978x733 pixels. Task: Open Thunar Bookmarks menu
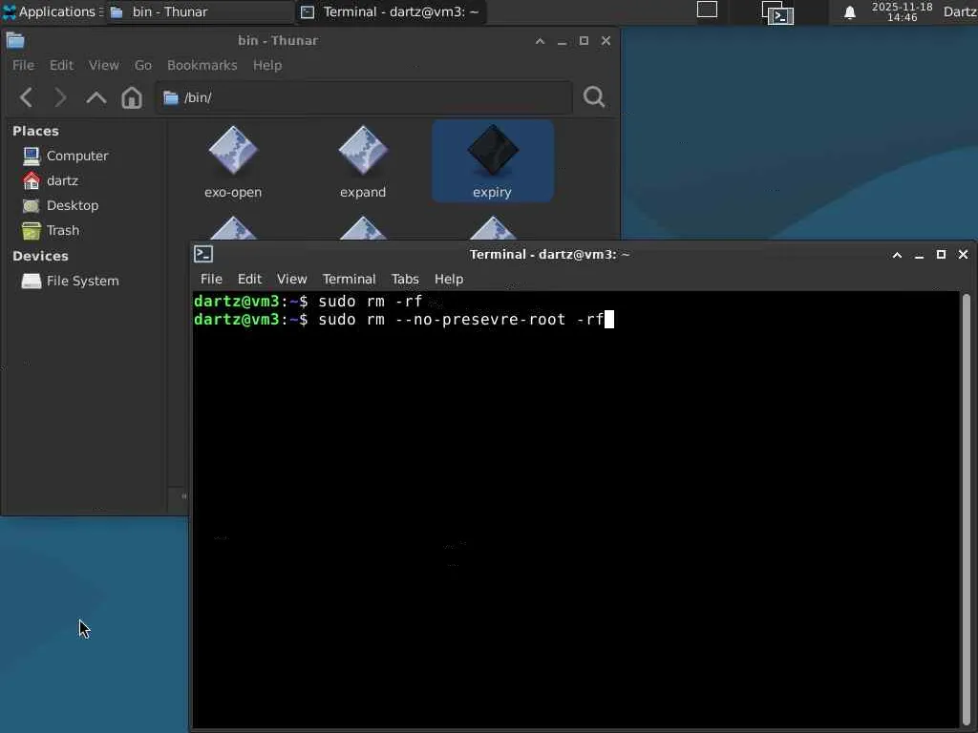tap(202, 65)
